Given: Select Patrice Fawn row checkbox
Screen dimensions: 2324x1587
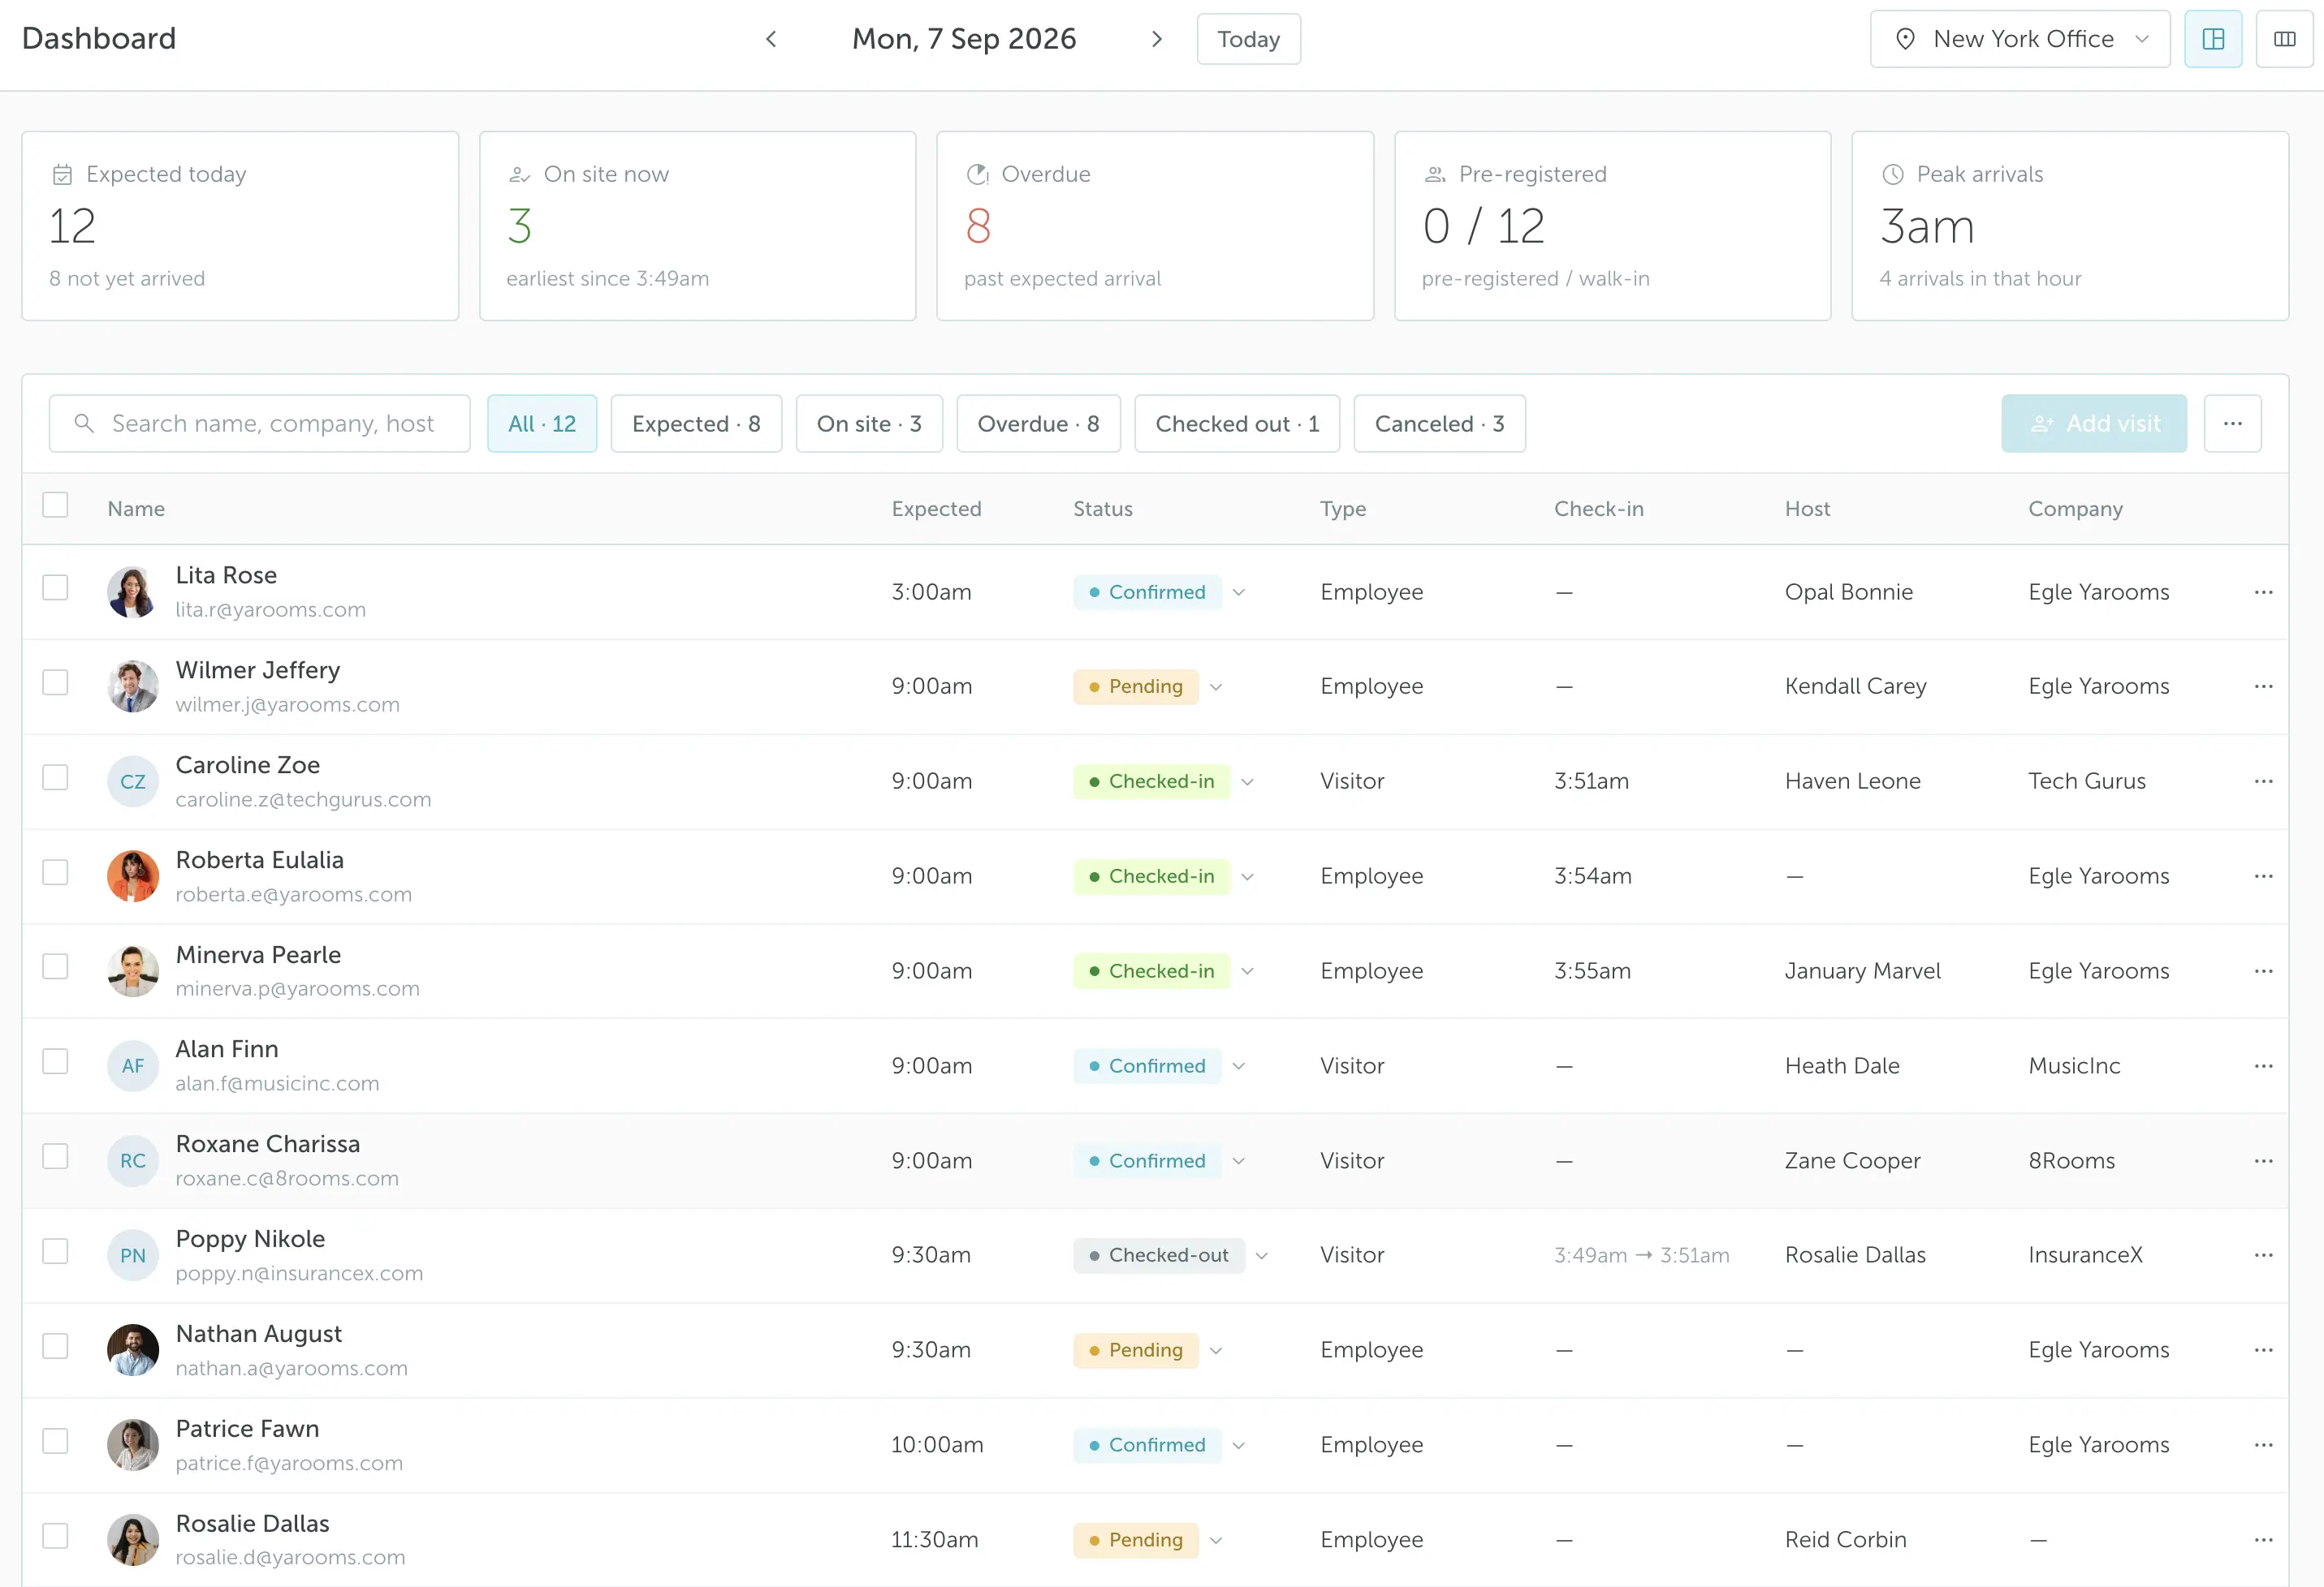Looking at the screenshot, I should point(55,1441).
